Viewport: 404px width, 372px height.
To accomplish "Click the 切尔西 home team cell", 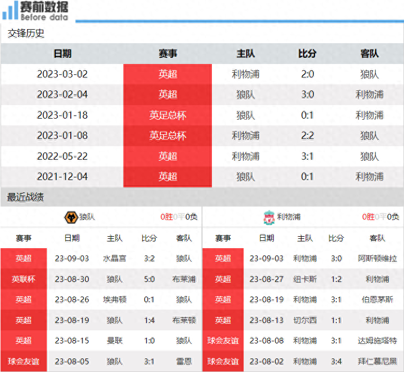I will tap(305, 320).
